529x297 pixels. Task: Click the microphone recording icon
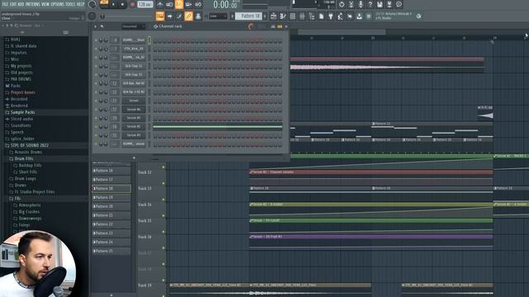click(x=360, y=4)
